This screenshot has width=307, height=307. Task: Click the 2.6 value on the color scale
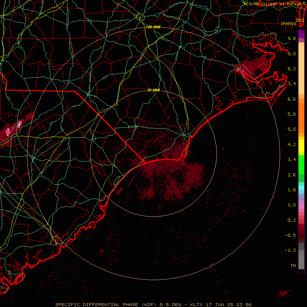click(292, 175)
